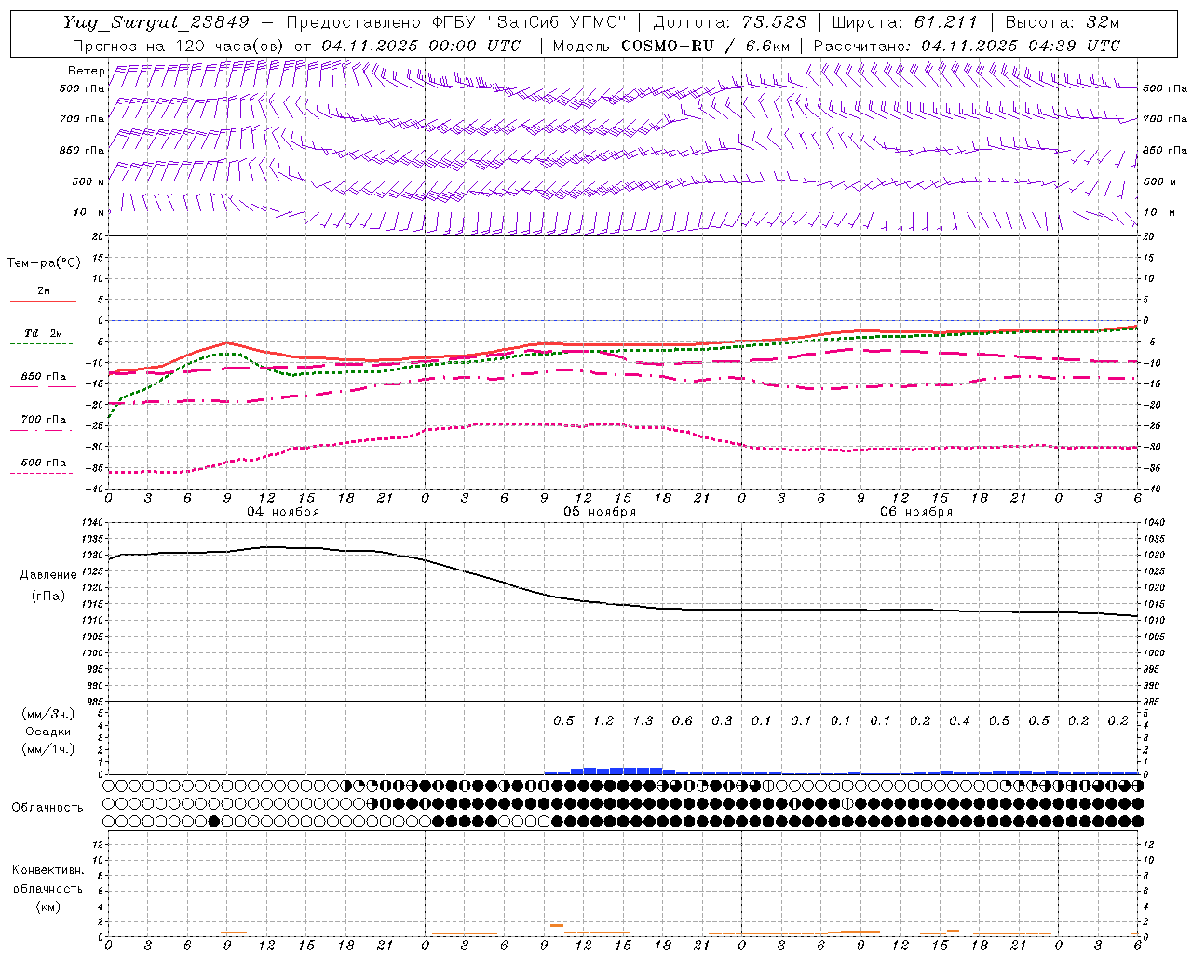Click the (гПа) unit label under Давление
Image resolution: width=1192 pixels, height=953 pixels.
[x=48, y=596]
